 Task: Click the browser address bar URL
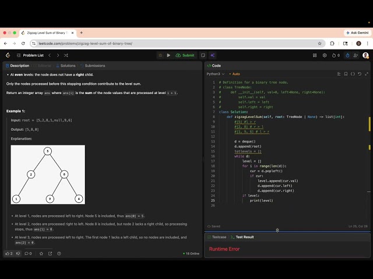pos(86,44)
